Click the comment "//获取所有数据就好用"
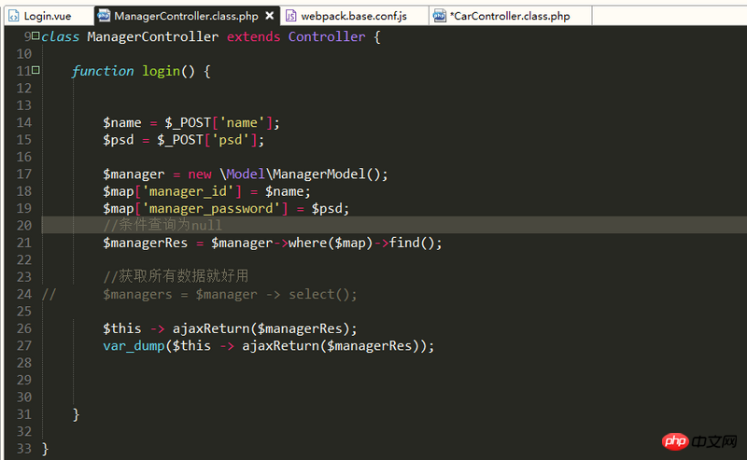This screenshot has width=747, height=460. 176,275
